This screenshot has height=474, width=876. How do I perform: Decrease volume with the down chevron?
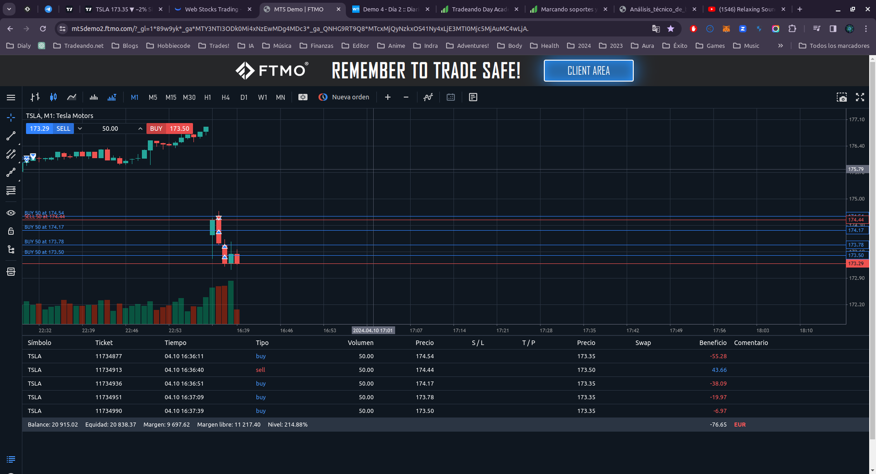pos(80,129)
